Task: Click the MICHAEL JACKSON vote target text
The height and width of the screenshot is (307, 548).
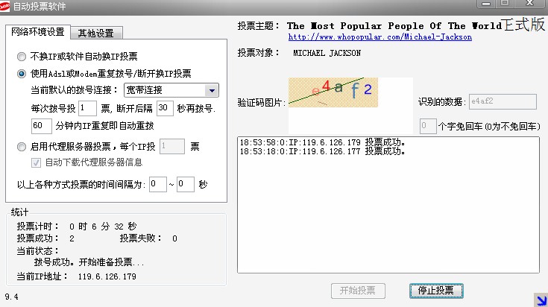Action: tap(327, 53)
